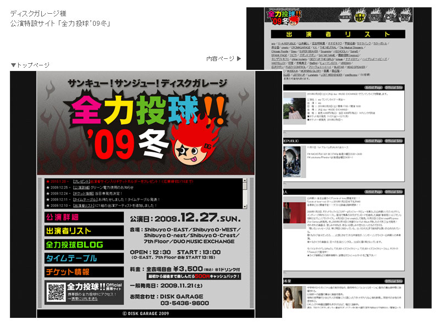Viewport: 440px width, 330px height.
Task: Click first Artist Page button
Action: [373, 87]
